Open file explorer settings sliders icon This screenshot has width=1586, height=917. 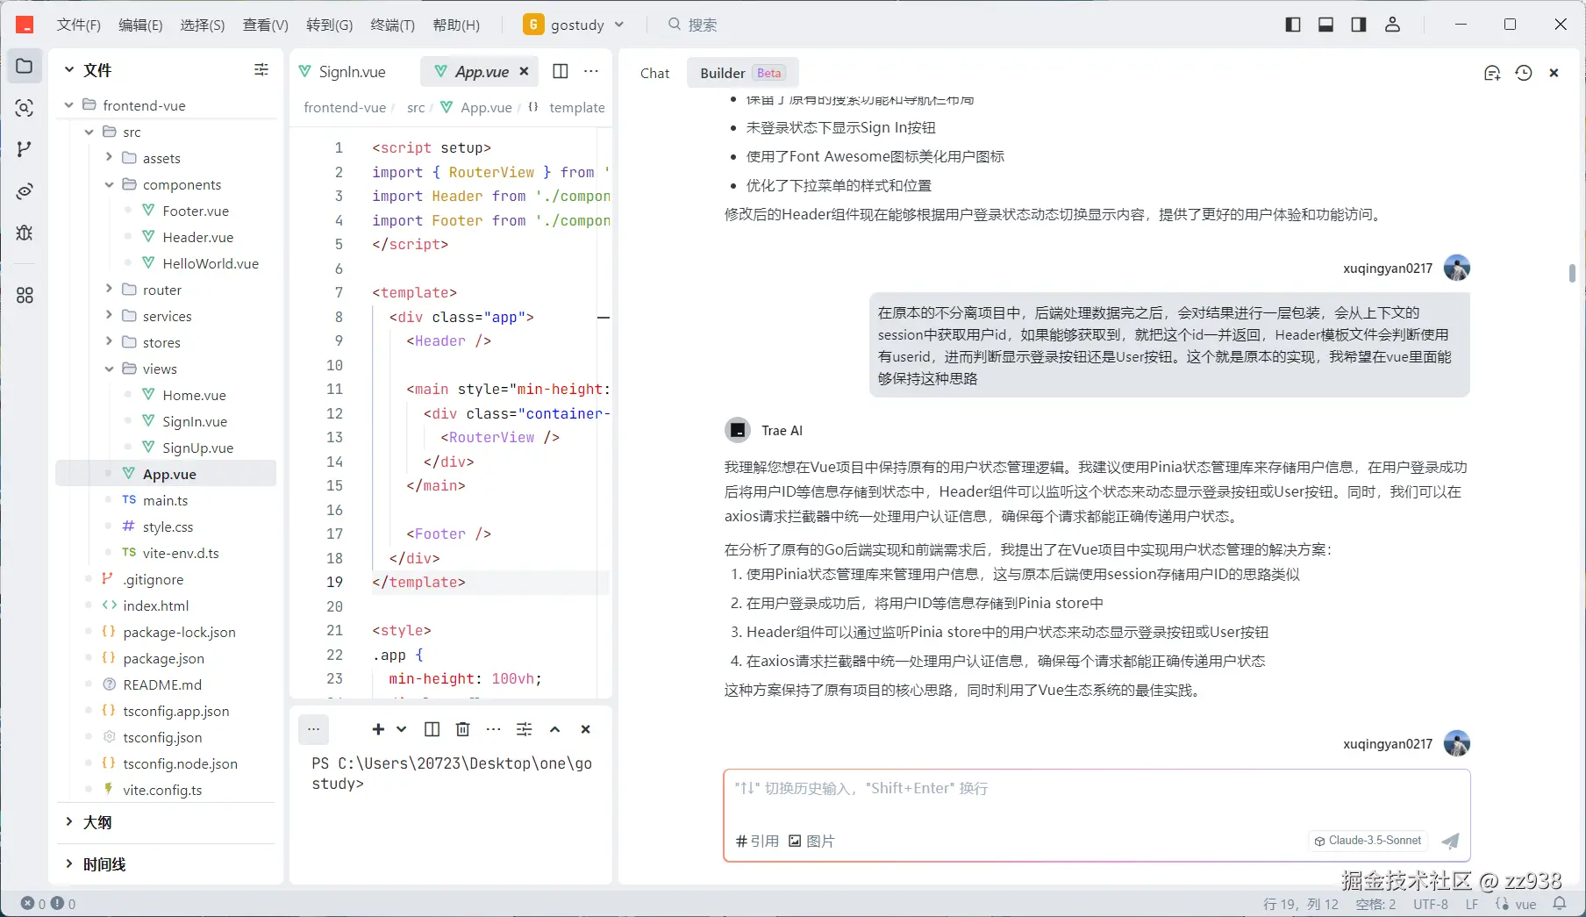261,69
